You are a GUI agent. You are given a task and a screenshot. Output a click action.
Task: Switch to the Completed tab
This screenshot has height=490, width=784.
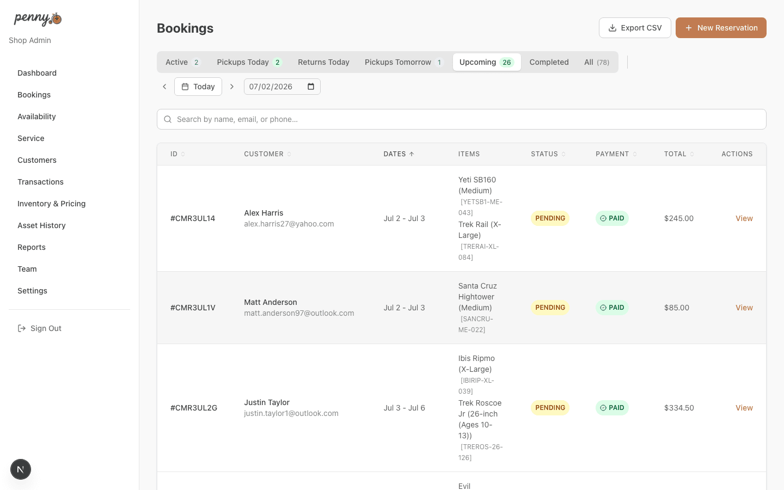pyautogui.click(x=549, y=62)
